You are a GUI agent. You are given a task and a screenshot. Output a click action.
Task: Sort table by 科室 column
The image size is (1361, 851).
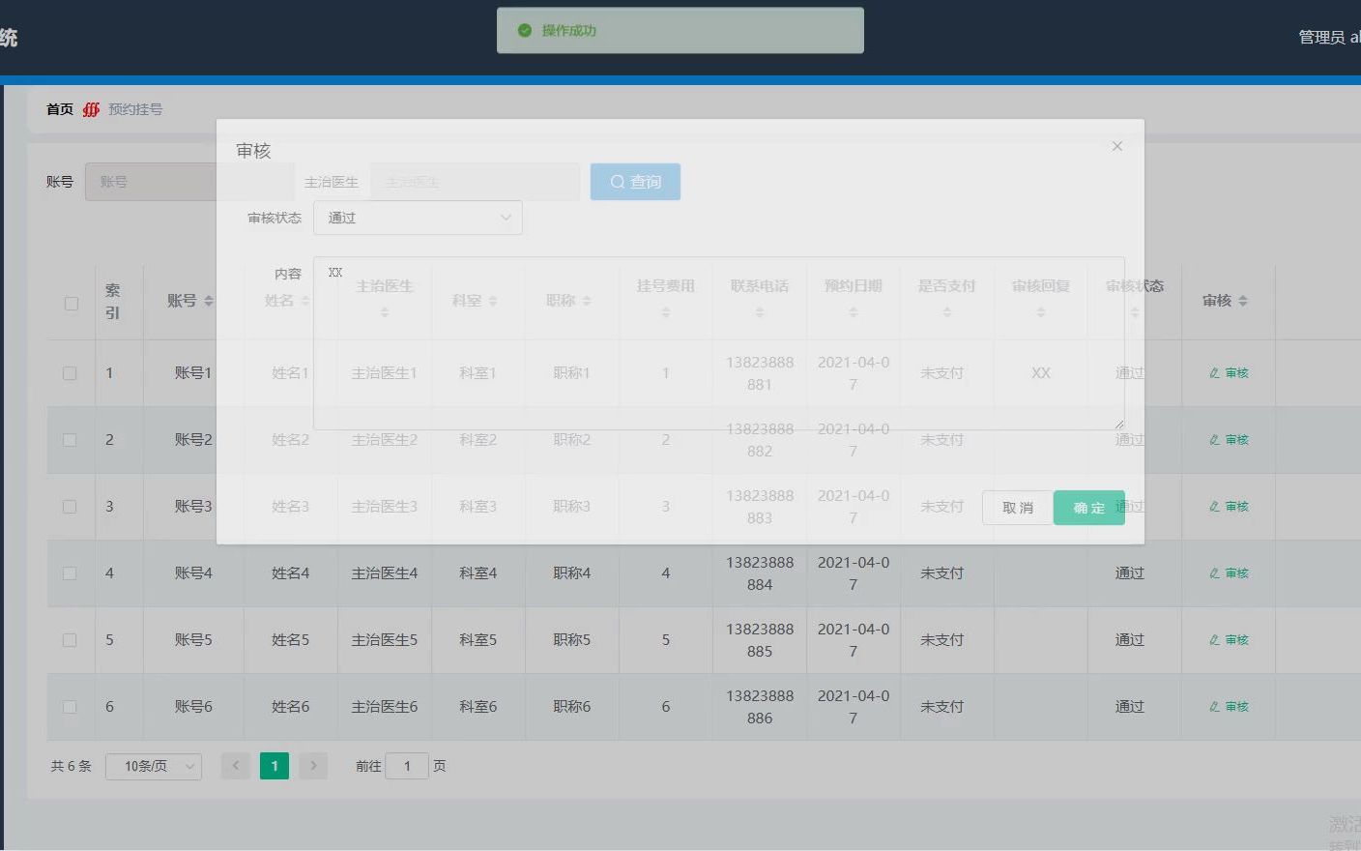coord(493,302)
